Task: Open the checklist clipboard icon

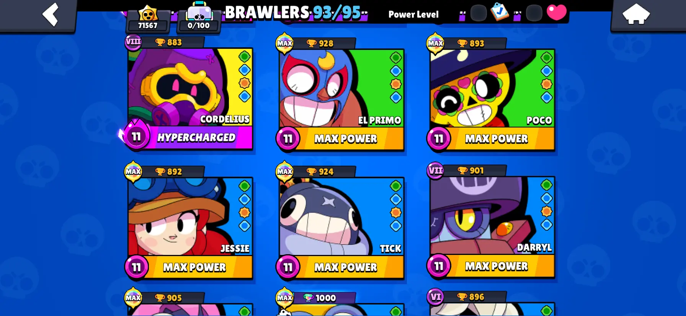Action: 500,12
